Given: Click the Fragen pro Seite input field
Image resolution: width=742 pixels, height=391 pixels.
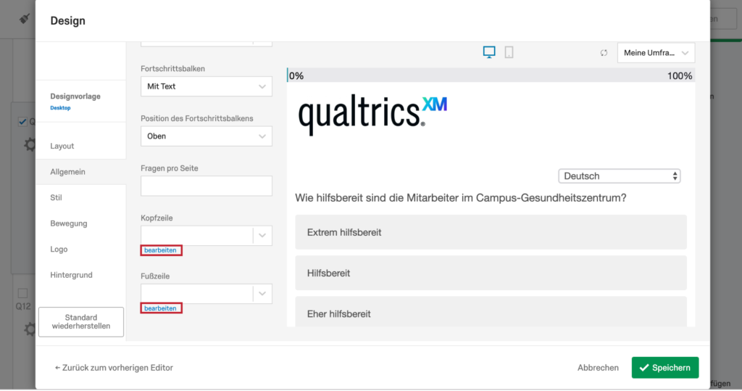Looking at the screenshot, I should point(206,186).
